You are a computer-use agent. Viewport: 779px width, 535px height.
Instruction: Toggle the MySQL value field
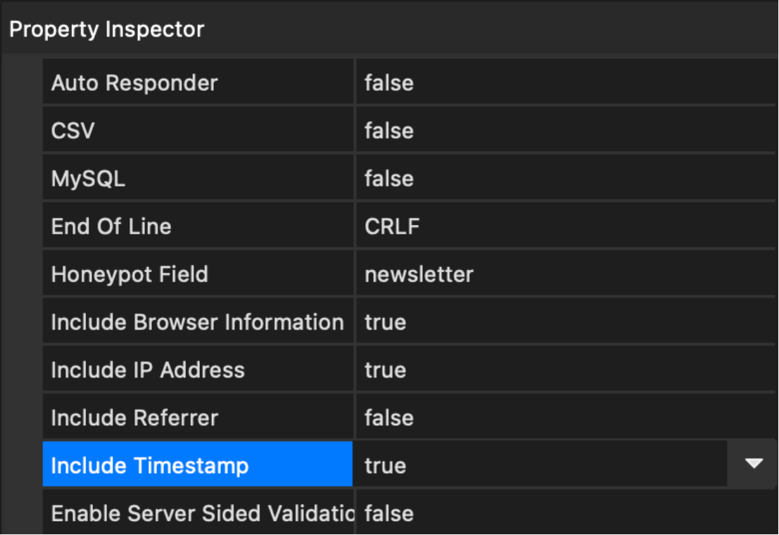[x=389, y=179]
